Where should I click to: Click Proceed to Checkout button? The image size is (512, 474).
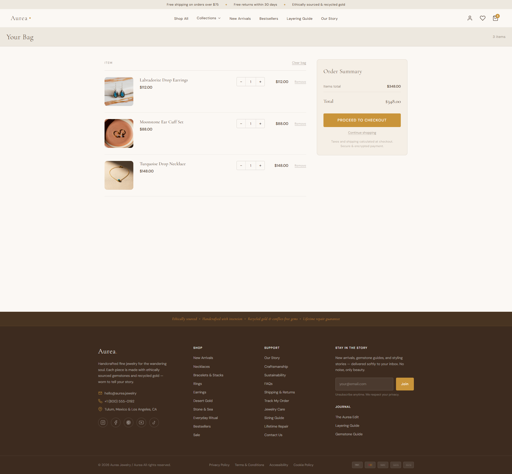(x=362, y=120)
